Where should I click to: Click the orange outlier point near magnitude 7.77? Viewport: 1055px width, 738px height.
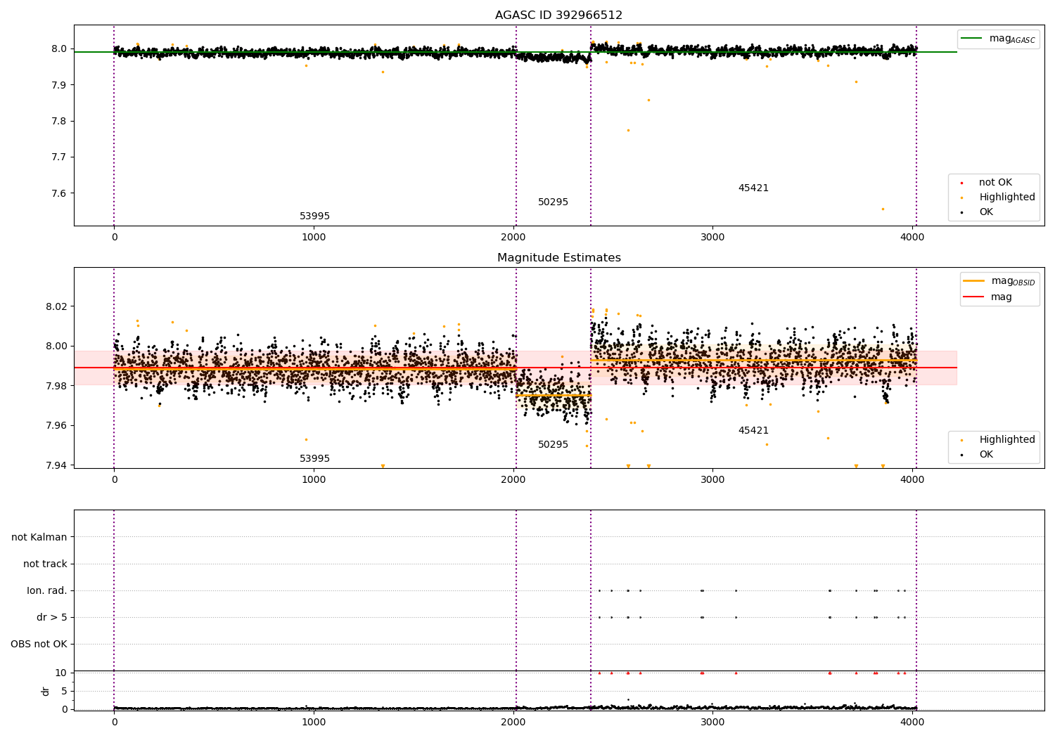[628, 130]
